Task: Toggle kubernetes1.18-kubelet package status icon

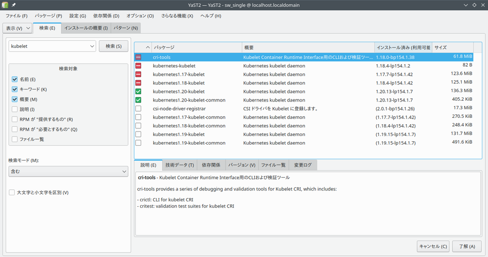Action: pos(138,83)
